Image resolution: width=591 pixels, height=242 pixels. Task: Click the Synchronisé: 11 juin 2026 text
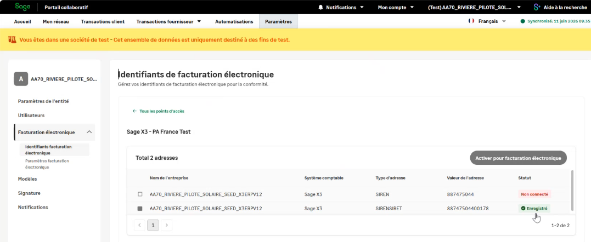559,21
